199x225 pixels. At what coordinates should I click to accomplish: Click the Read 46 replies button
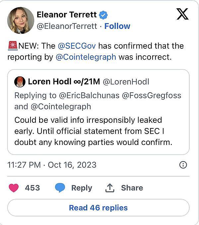pyautogui.click(x=98, y=208)
